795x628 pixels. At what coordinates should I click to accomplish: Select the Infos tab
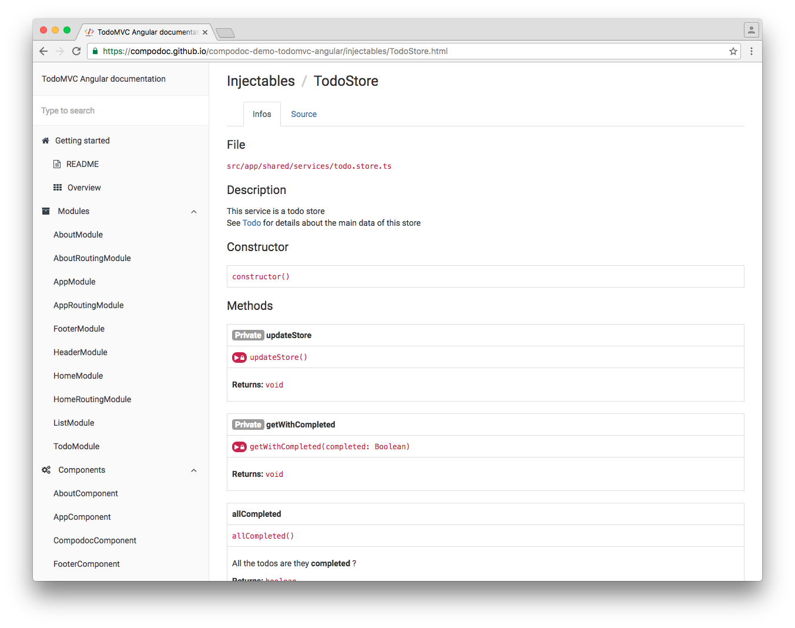pos(262,114)
